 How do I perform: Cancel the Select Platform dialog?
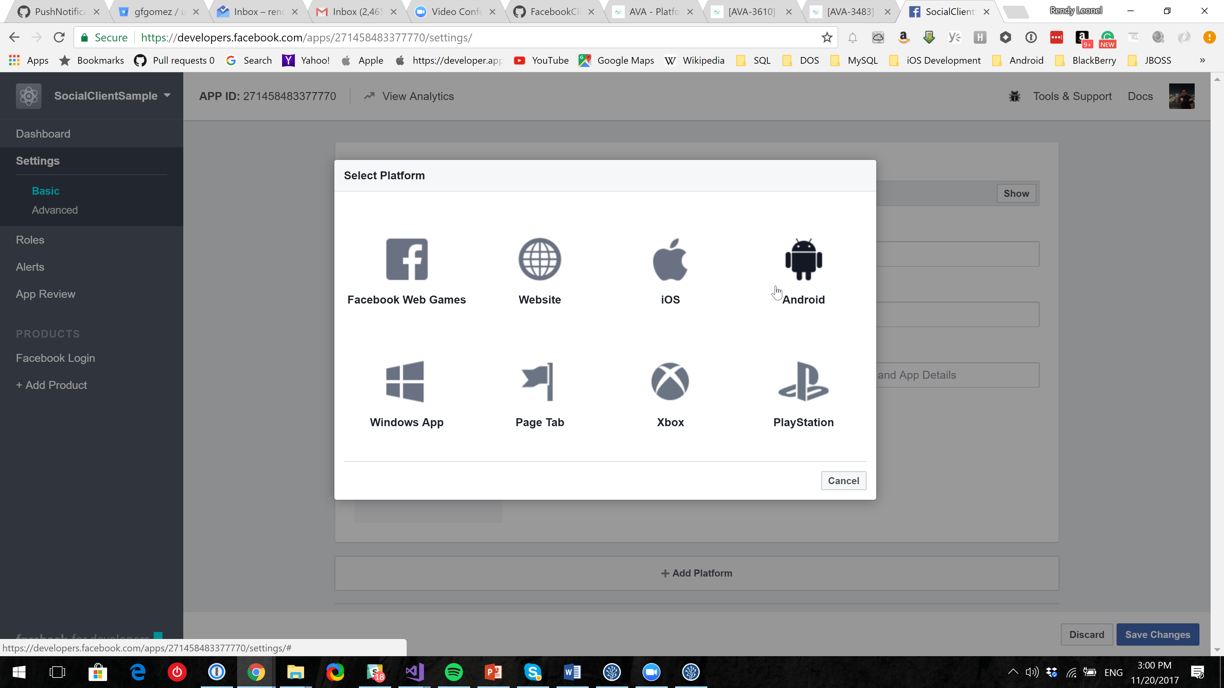pyautogui.click(x=843, y=481)
